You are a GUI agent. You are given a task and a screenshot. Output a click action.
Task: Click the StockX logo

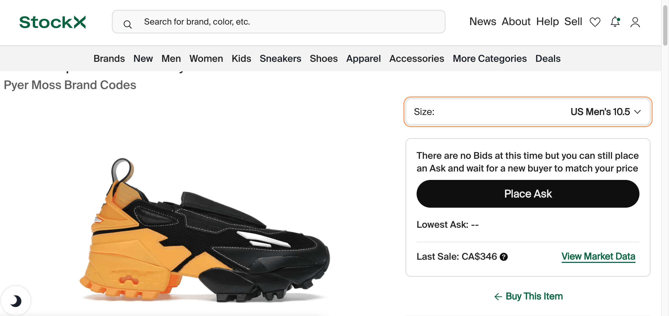(53, 22)
